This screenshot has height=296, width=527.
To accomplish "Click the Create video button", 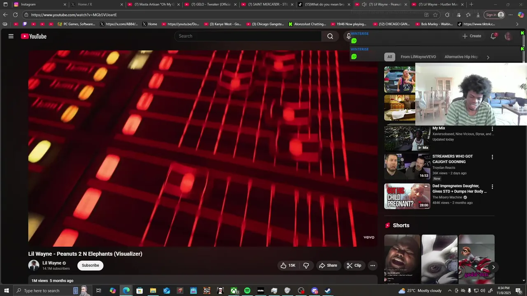I will tap(472, 36).
